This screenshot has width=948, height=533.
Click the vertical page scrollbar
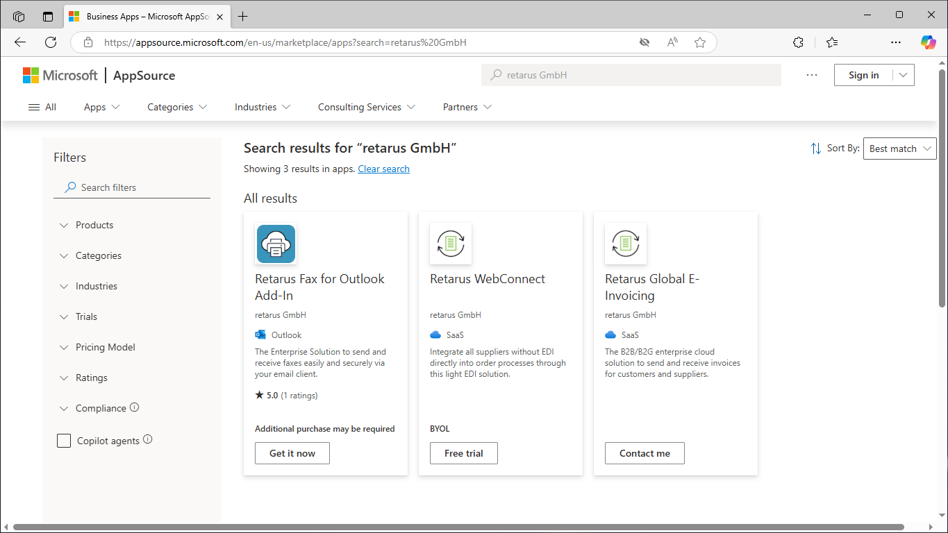(x=942, y=187)
